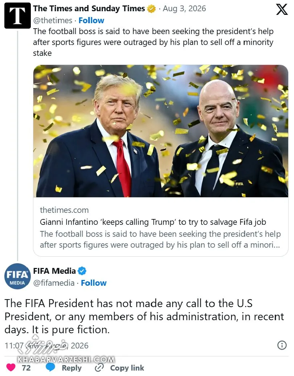Open the Aug 3, 2026 date link
The height and width of the screenshot is (376, 294).
pos(184,9)
